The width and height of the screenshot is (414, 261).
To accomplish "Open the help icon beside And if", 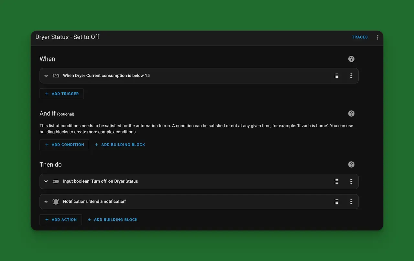I will 351,113.
